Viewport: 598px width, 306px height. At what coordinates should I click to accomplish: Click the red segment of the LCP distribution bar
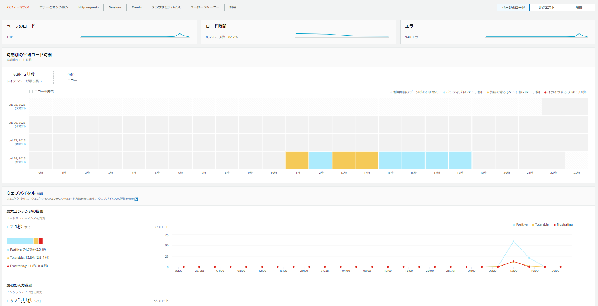(41, 241)
